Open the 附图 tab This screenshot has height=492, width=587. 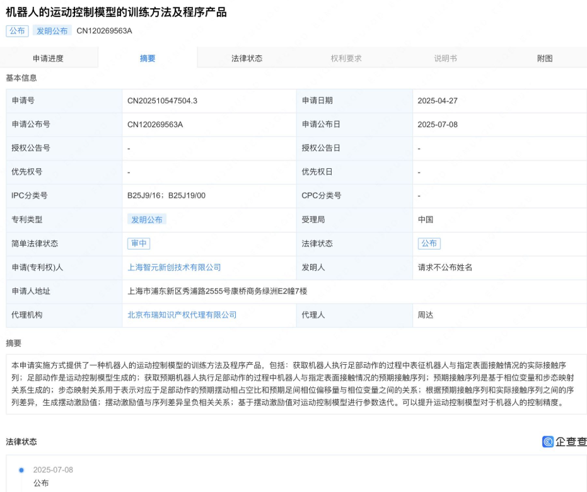pos(543,57)
